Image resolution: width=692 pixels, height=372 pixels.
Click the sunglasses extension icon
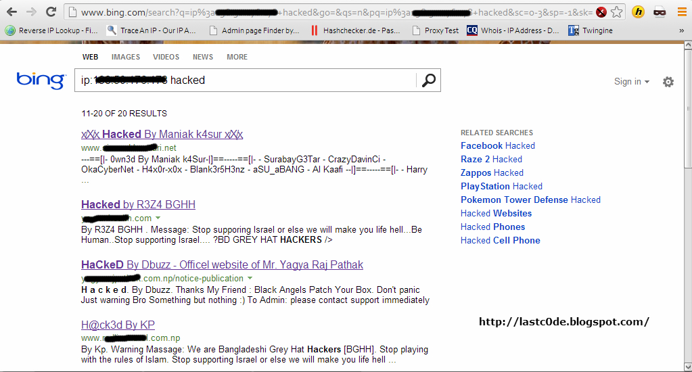point(660,12)
